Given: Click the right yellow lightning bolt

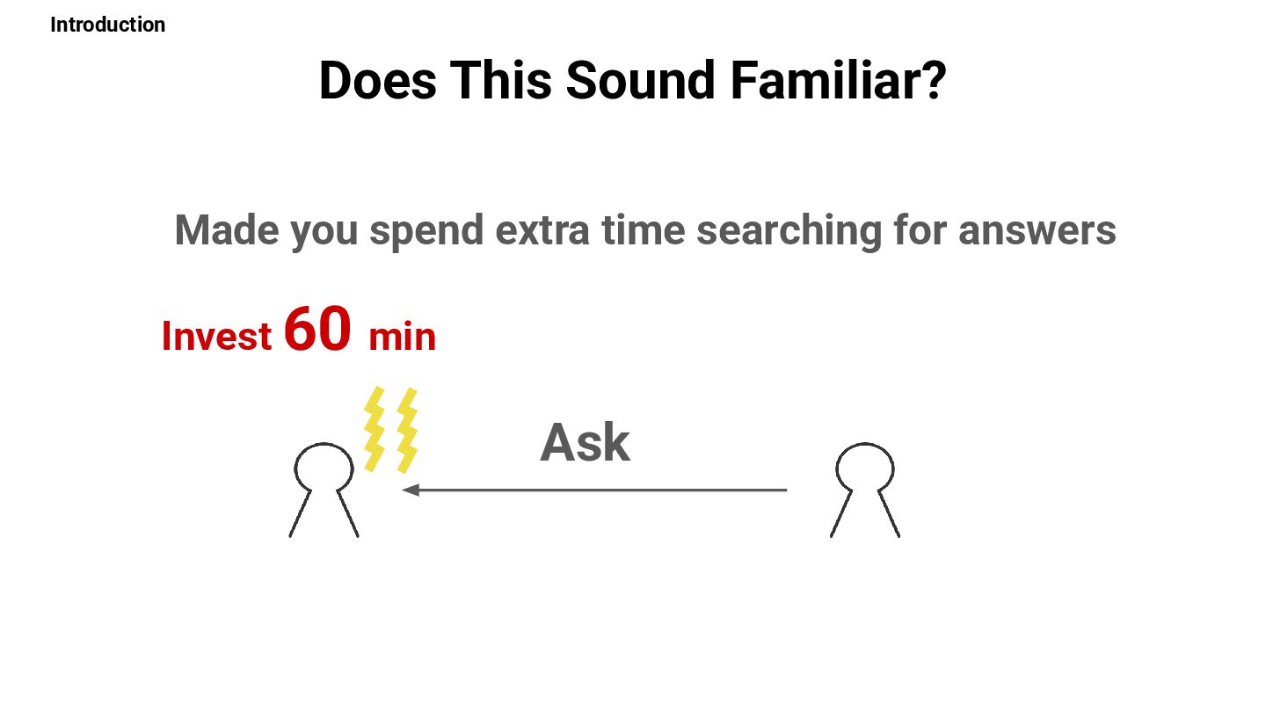Looking at the screenshot, I should coord(406,430).
